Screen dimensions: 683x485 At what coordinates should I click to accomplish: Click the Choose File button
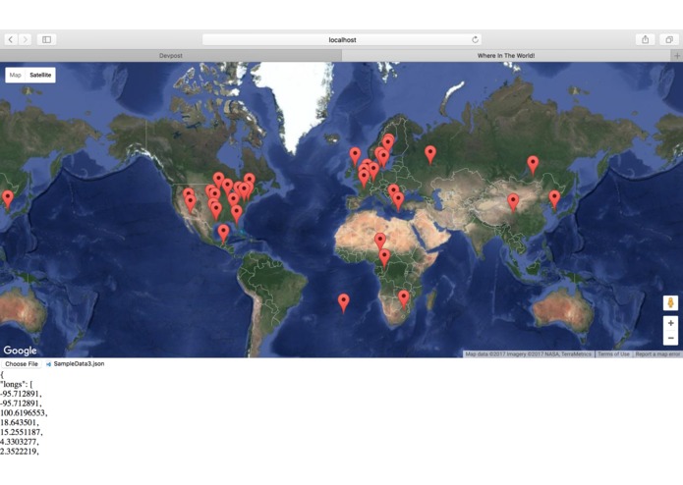pyautogui.click(x=22, y=363)
